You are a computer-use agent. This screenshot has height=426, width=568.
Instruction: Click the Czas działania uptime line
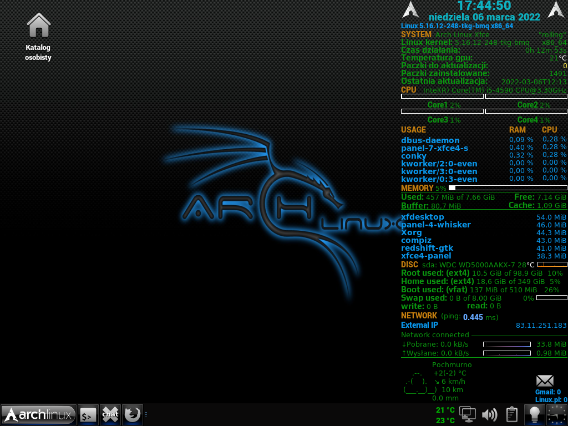[x=484, y=50]
